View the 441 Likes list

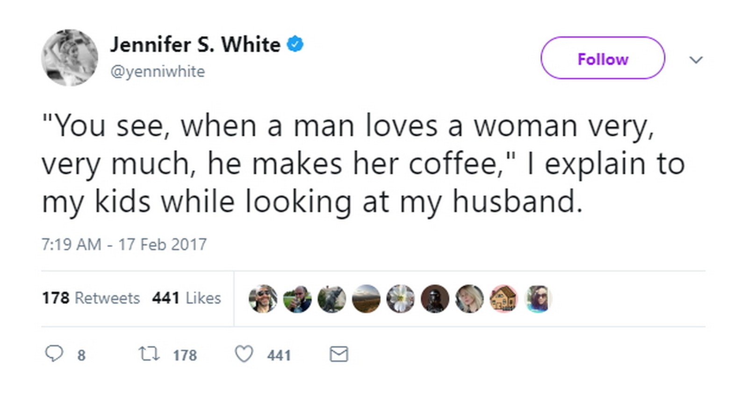tap(187, 298)
